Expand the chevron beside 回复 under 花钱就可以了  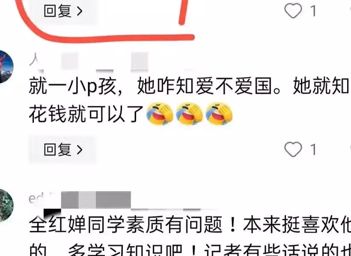80,150
